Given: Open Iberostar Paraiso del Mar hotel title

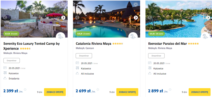Looking at the screenshot, I should pyautogui.click(x=167, y=44).
